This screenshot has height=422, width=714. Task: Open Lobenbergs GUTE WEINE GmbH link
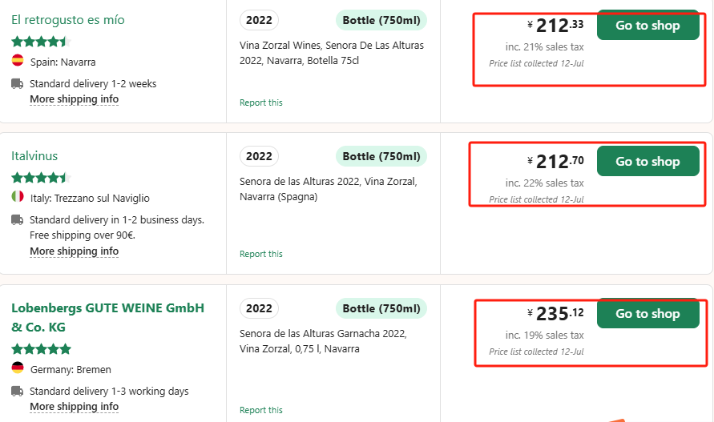tap(108, 317)
